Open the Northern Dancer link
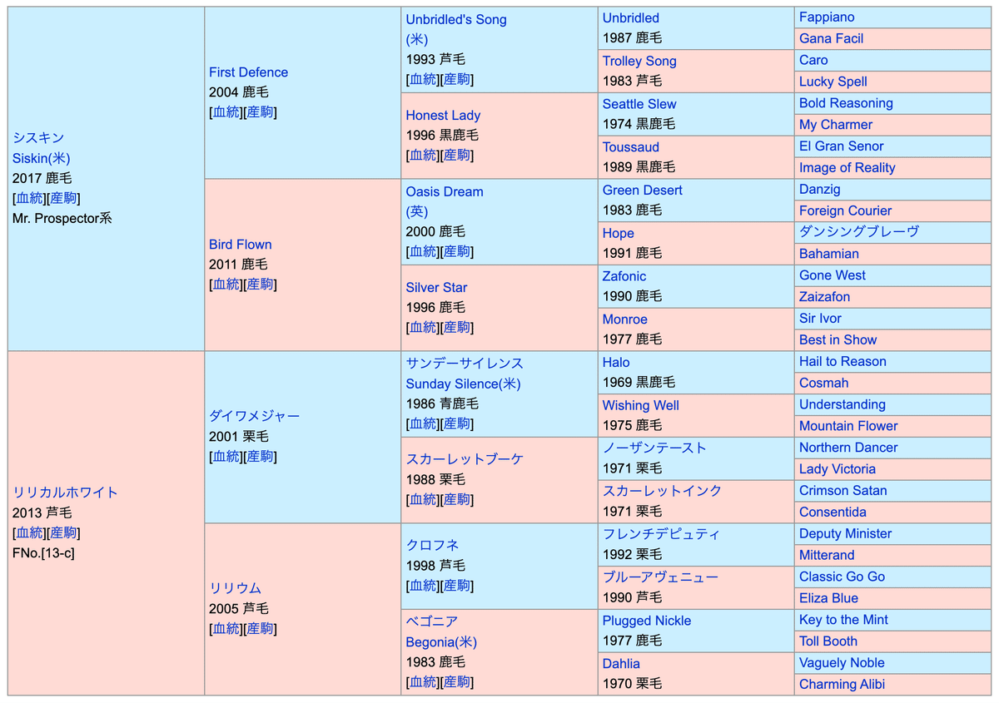999x703 pixels. tap(848, 448)
